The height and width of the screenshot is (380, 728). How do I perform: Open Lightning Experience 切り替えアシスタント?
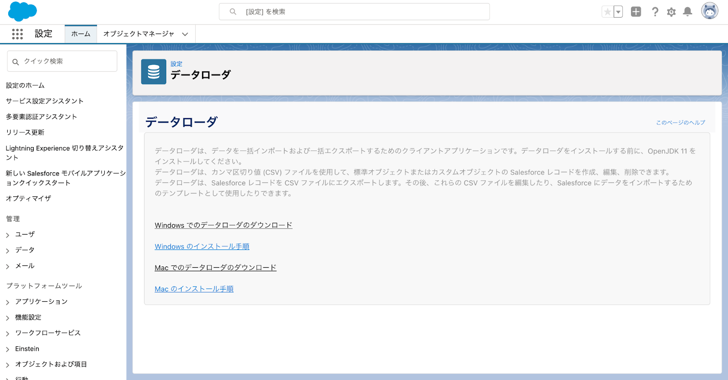tap(65, 153)
